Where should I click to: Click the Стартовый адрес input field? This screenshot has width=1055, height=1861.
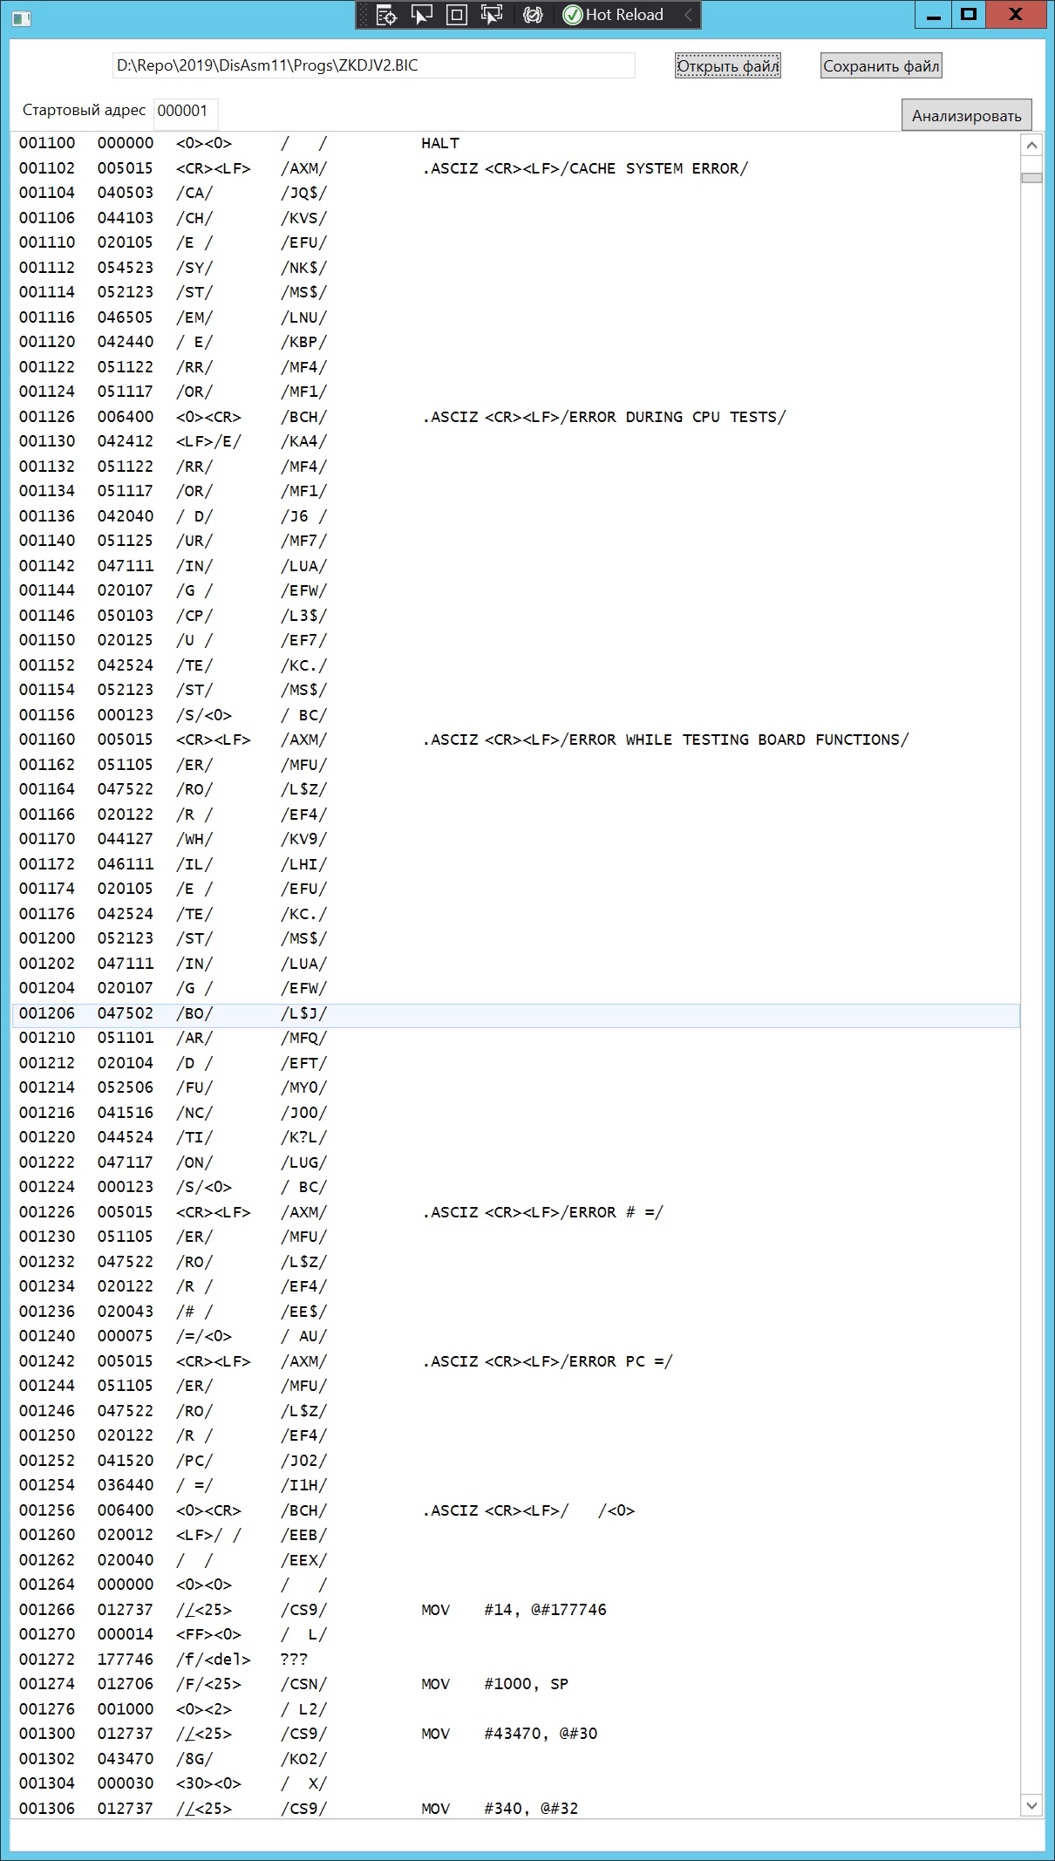(186, 112)
